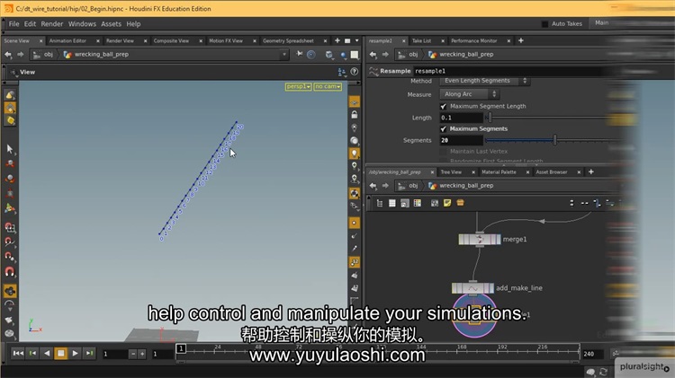The image size is (675, 378).
Task: Jump to first frame
Action: [18, 353]
